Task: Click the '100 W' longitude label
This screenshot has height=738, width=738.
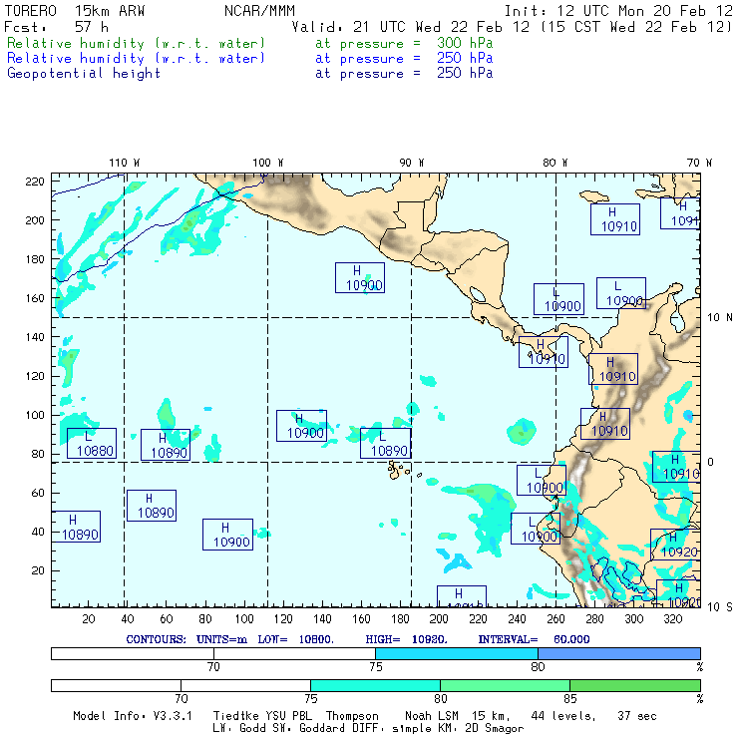Action: (x=268, y=163)
